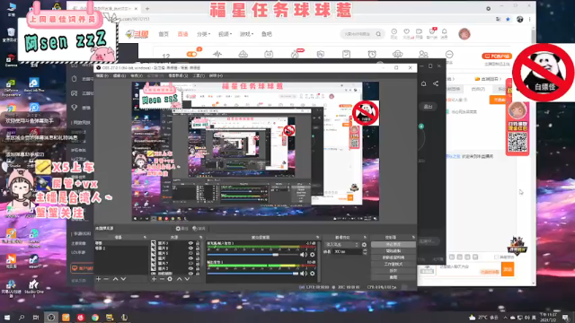The height and width of the screenshot is (323, 575).
Task: Expand 视频 dropdown in Douyu navigation
Action: click(225, 34)
